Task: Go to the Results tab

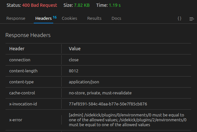Action: pos(94,18)
